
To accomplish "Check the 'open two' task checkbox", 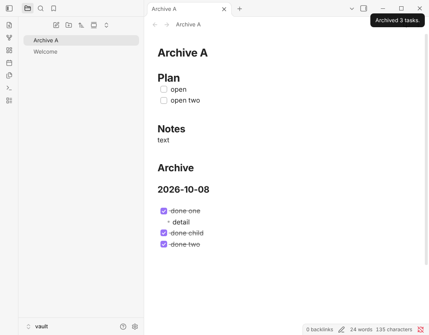I will point(164,100).
